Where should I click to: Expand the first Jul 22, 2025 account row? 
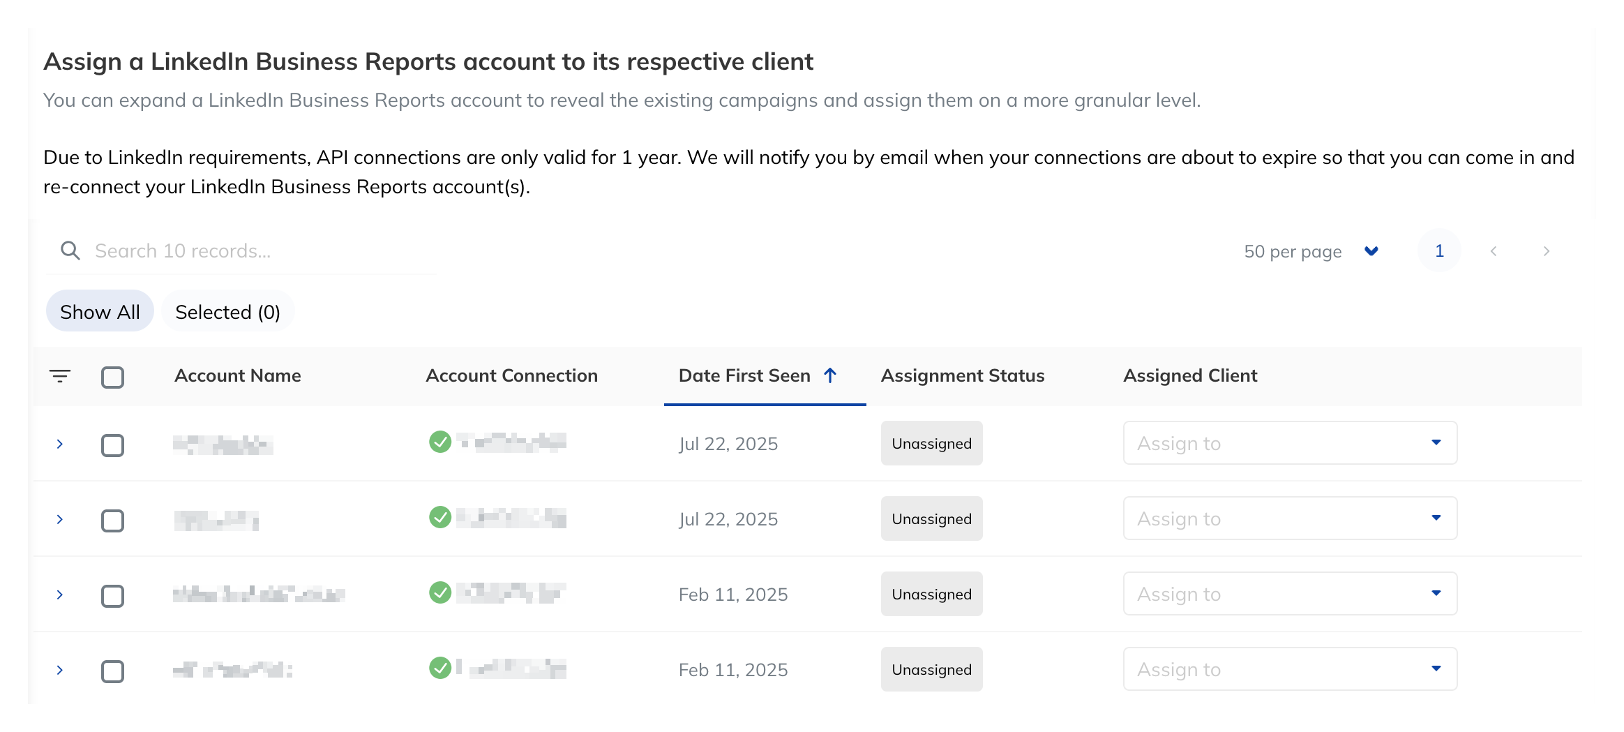click(x=60, y=444)
